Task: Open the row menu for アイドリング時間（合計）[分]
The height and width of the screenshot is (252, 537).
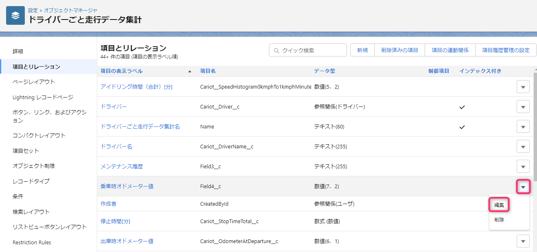Action: (x=523, y=87)
